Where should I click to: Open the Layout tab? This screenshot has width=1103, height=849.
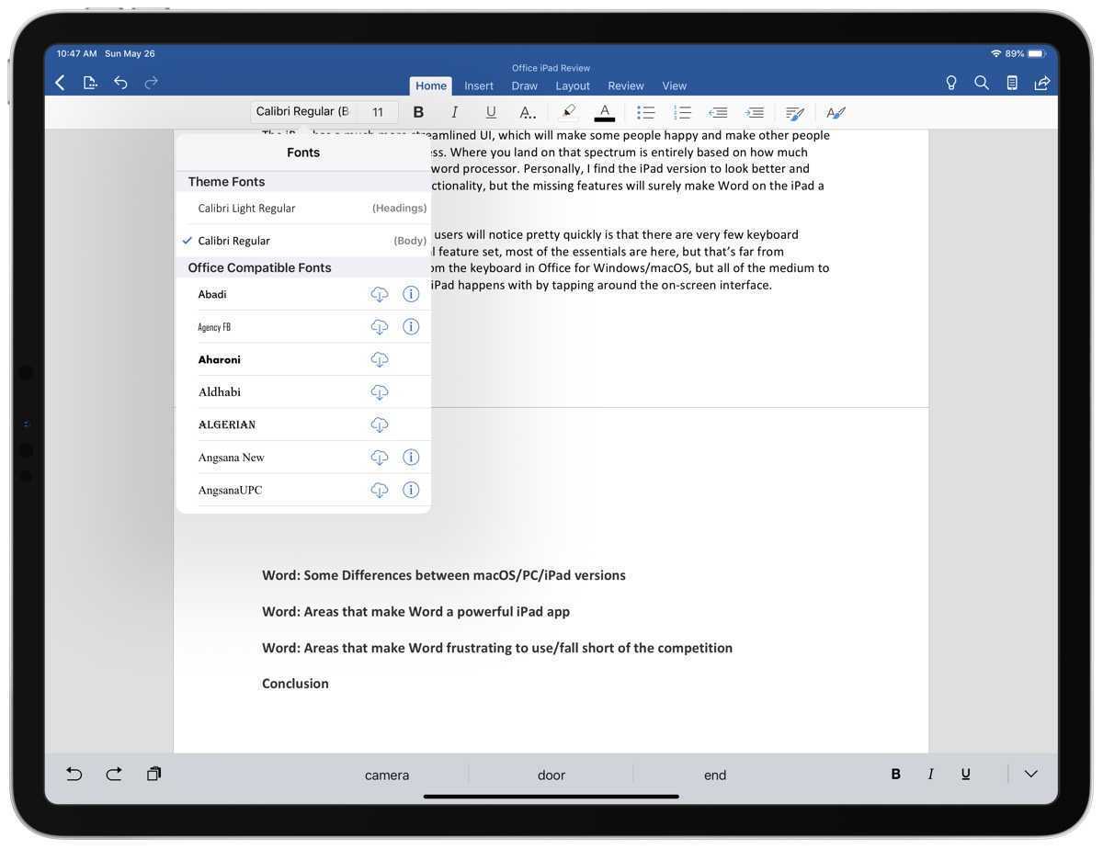(x=573, y=85)
